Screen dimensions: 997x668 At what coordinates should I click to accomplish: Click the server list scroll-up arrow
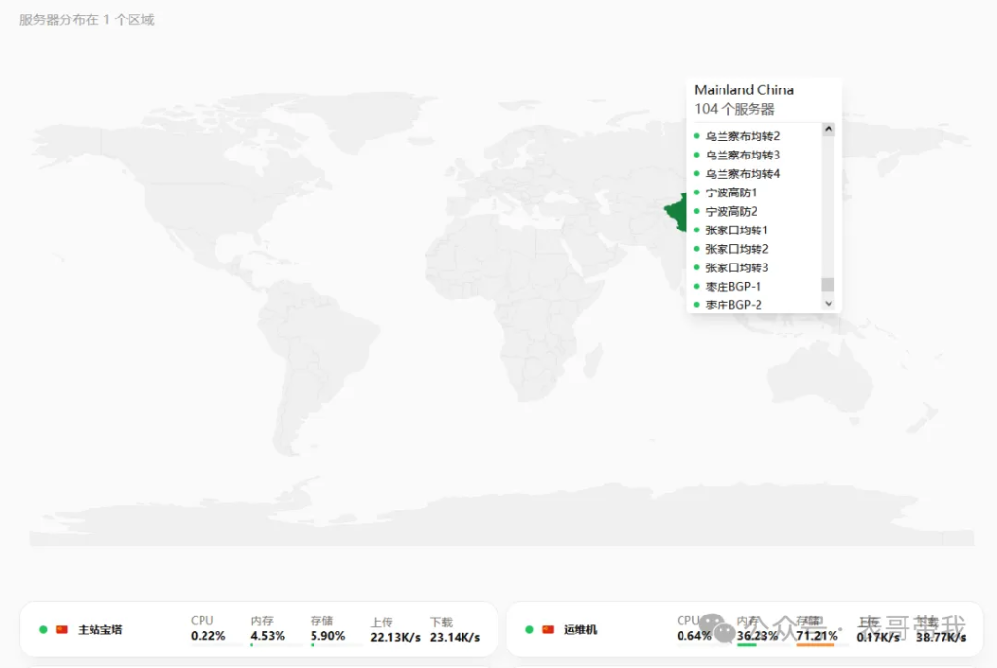click(828, 129)
